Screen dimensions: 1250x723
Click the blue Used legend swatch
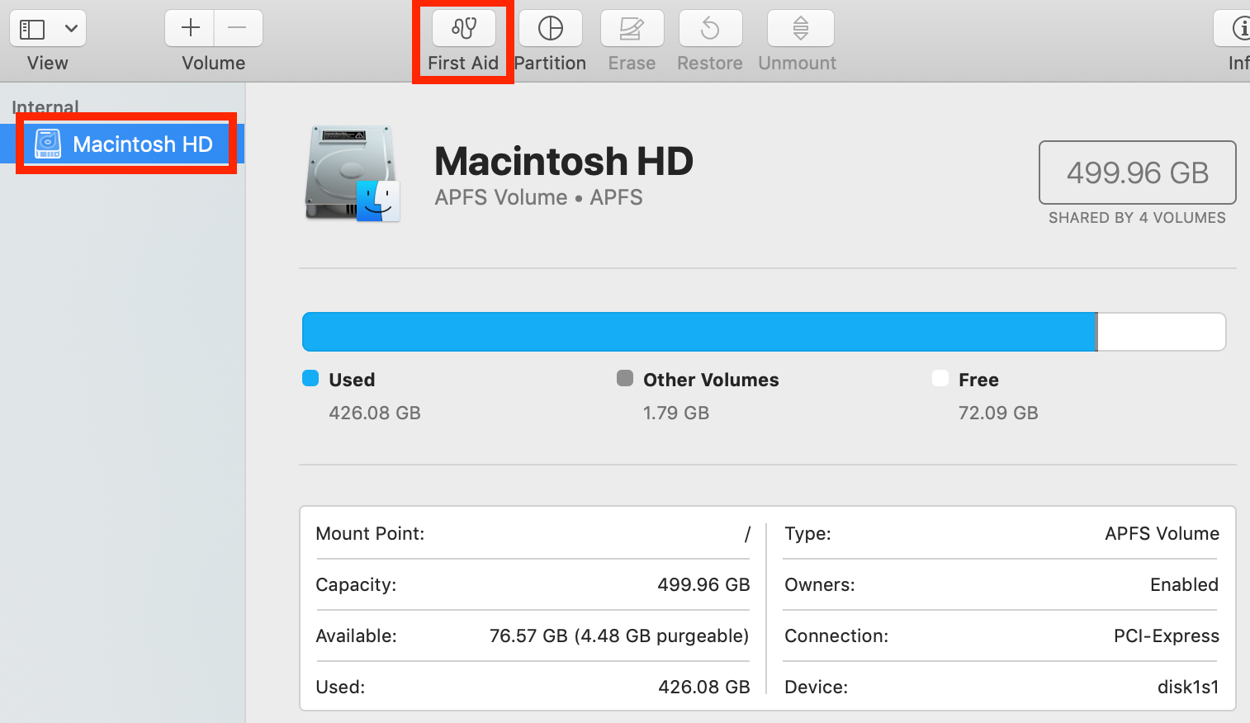pyautogui.click(x=310, y=378)
